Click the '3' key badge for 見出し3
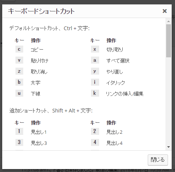The width and height of the screenshot is (175, 172). click(x=19, y=142)
